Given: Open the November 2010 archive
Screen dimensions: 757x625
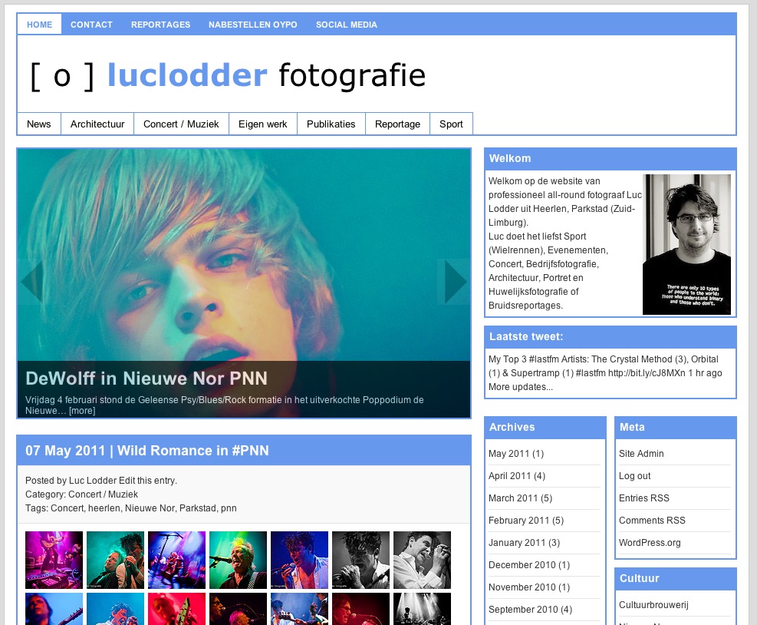Looking at the screenshot, I should pos(522,587).
